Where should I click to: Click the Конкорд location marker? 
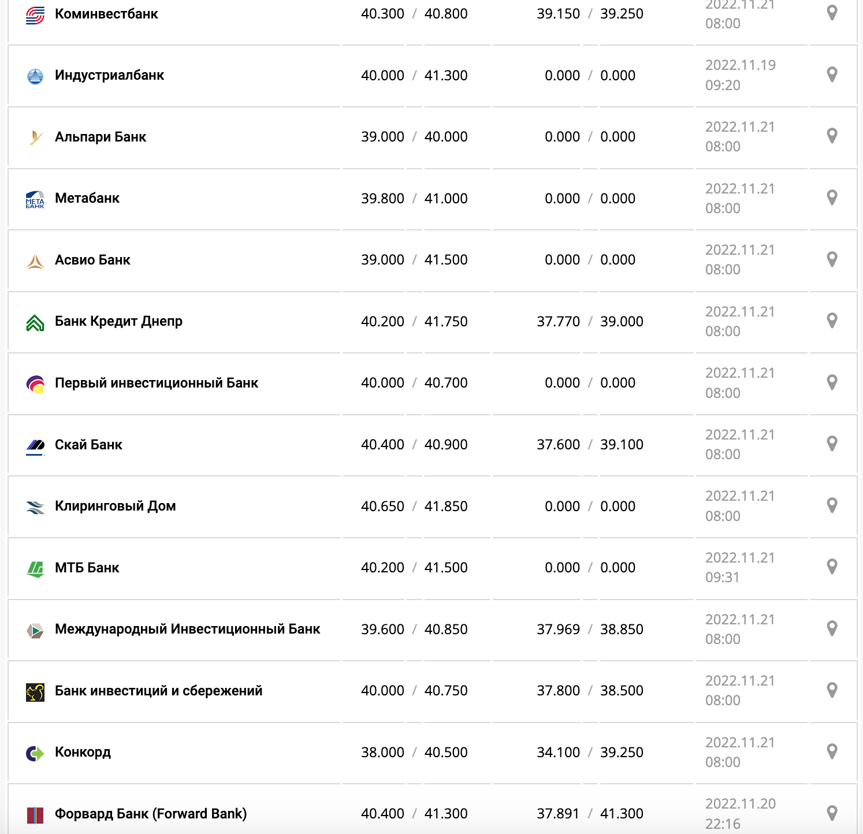832,751
